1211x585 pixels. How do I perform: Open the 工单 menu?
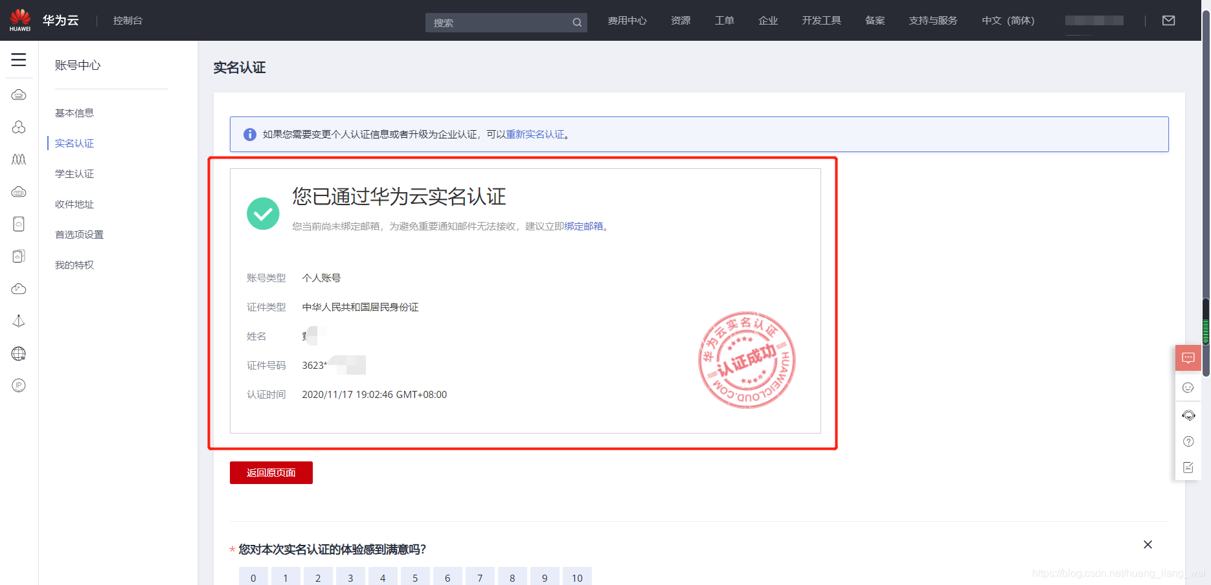click(725, 21)
